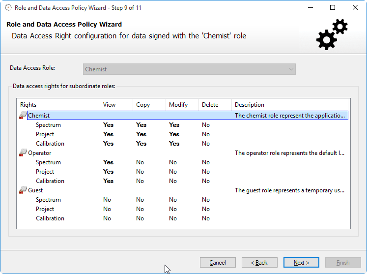
Task: Toggle Guest Spectrum View right
Action: (x=107, y=200)
